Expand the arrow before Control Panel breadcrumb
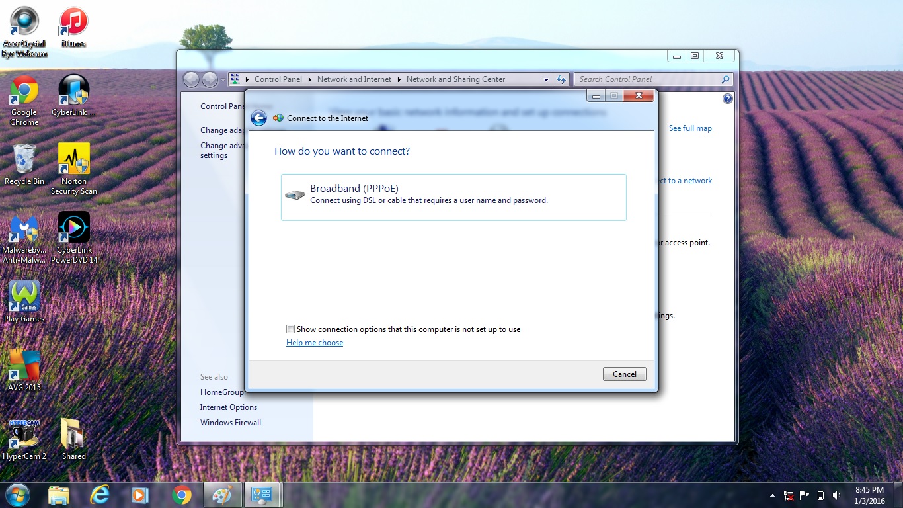Image resolution: width=903 pixels, height=508 pixels. pyautogui.click(x=247, y=79)
